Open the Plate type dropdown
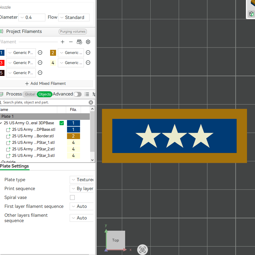Image resolution: width=255 pixels, height=255 pixels. pos(82,180)
